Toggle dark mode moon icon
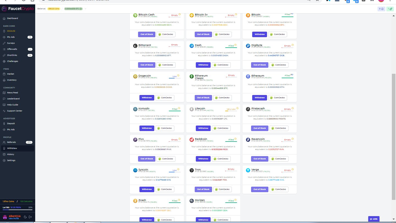This screenshot has width=396, height=223. (x=25, y=217)
